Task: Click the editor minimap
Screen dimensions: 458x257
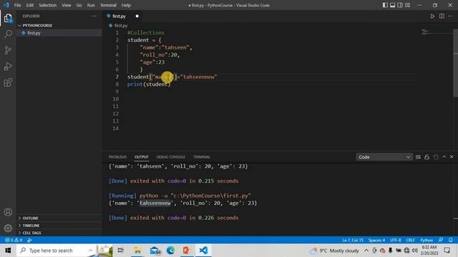Action: click(x=436, y=32)
